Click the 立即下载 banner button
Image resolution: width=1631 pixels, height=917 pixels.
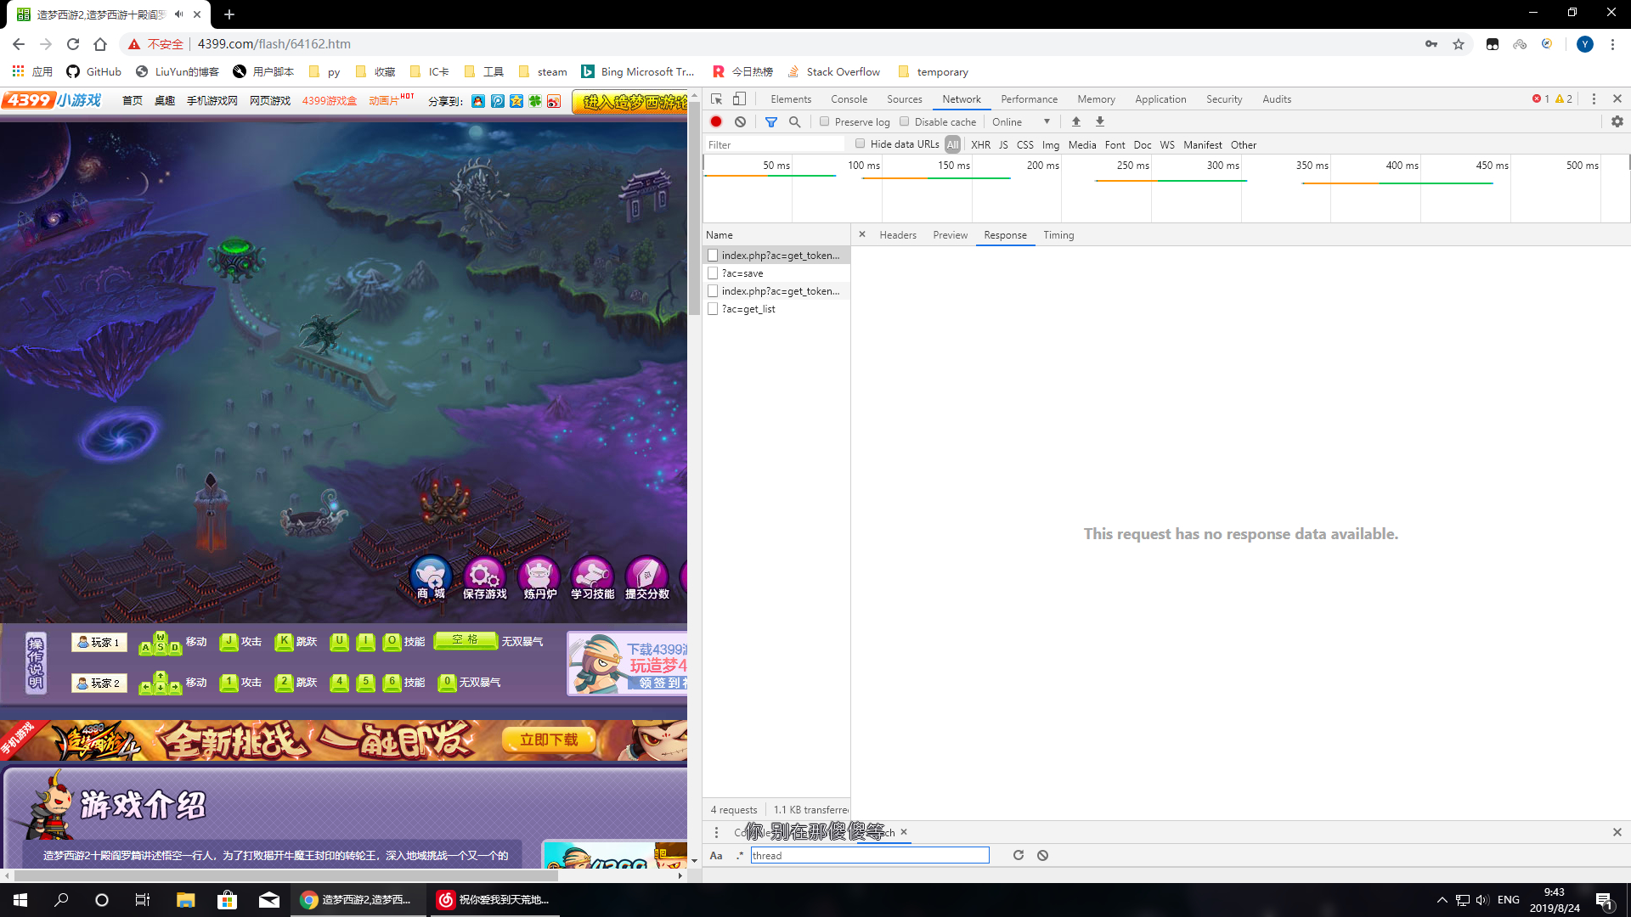[549, 740]
